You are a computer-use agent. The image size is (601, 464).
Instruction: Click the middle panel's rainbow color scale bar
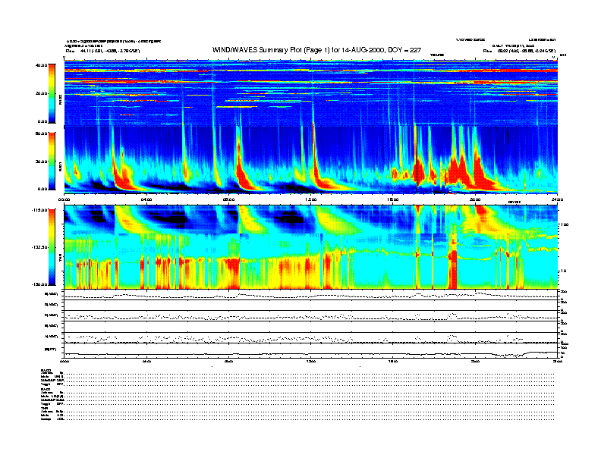click(50, 160)
